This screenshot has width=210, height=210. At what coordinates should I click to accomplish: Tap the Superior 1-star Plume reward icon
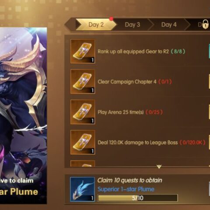(83, 189)
